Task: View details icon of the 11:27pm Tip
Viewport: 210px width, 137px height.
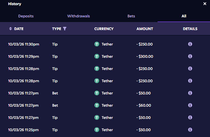Action: pyautogui.click(x=190, y=118)
